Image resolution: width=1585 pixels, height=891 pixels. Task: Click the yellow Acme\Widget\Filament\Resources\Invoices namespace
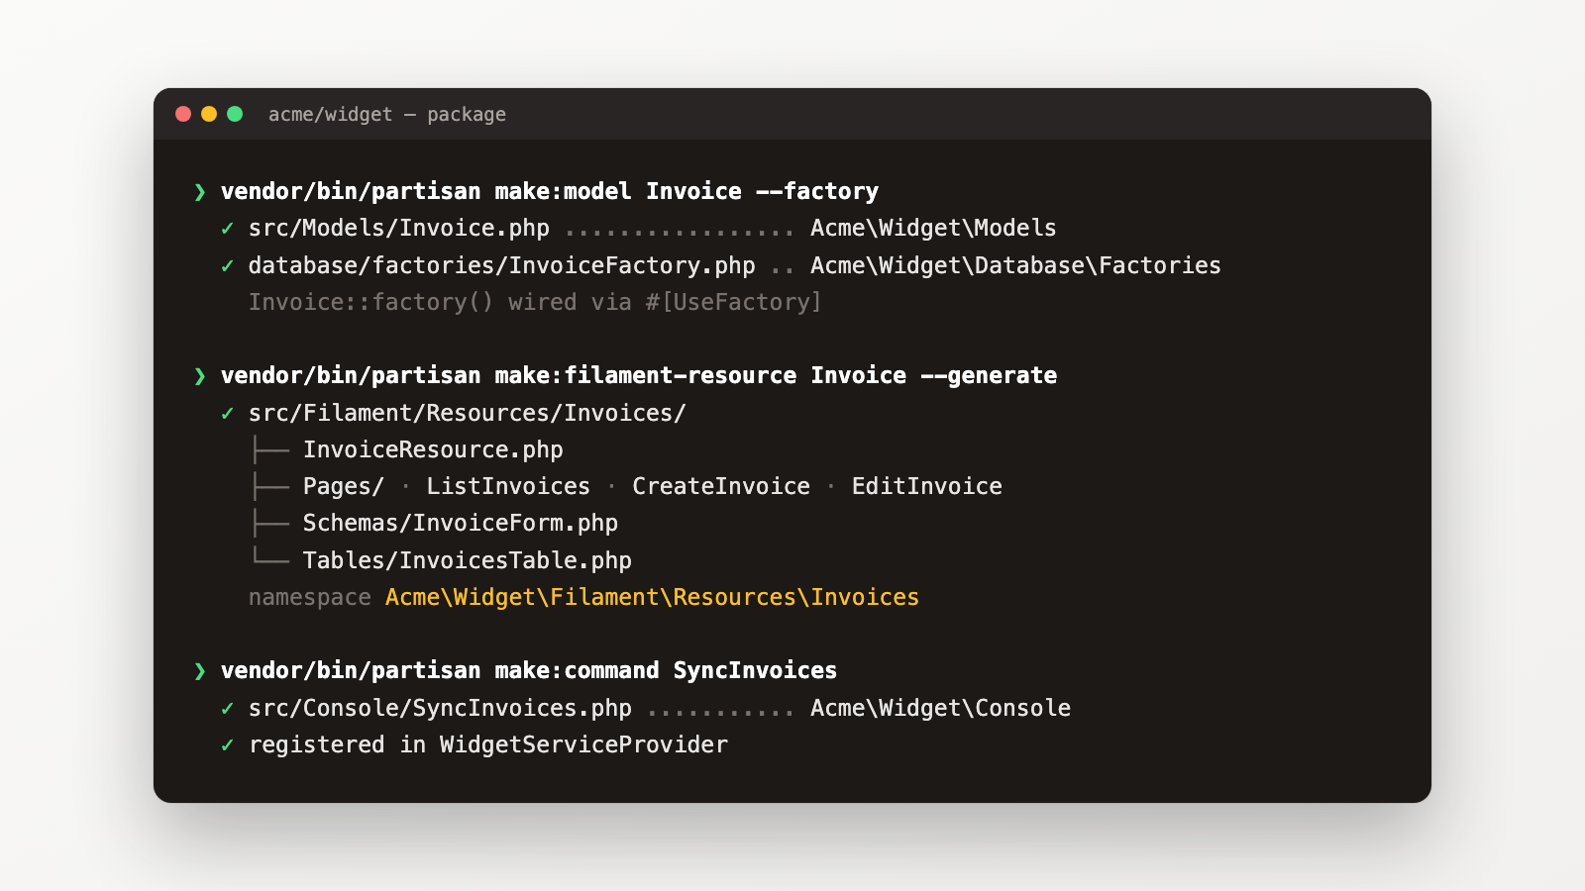653,597
